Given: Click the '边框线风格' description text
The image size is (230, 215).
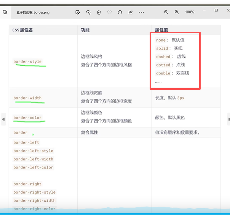Looking at the screenshot, I should pos(91,57).
